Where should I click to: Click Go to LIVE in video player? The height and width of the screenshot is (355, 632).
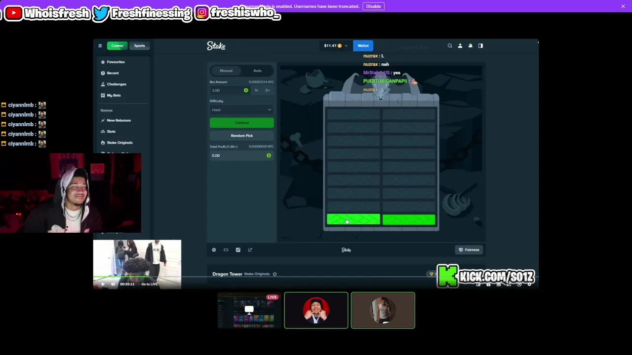click(149, 284)
